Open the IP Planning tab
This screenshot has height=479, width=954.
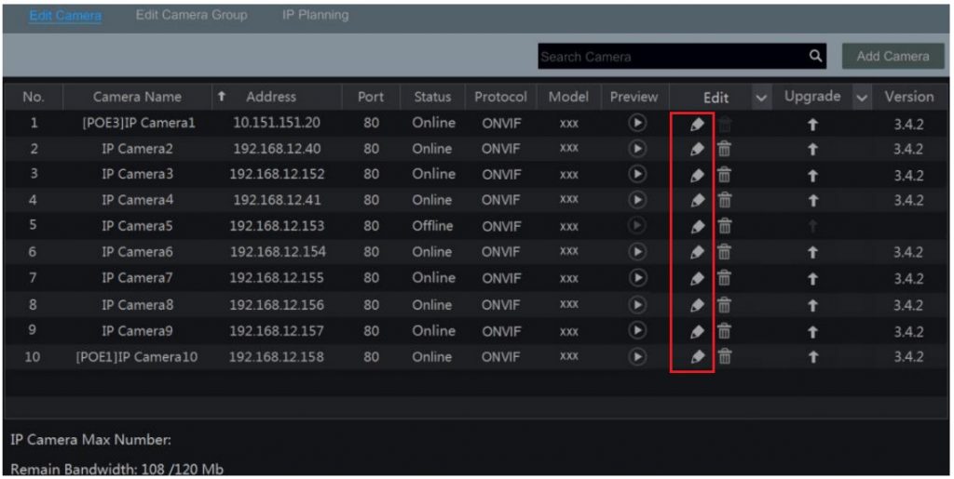coord(315,15)
